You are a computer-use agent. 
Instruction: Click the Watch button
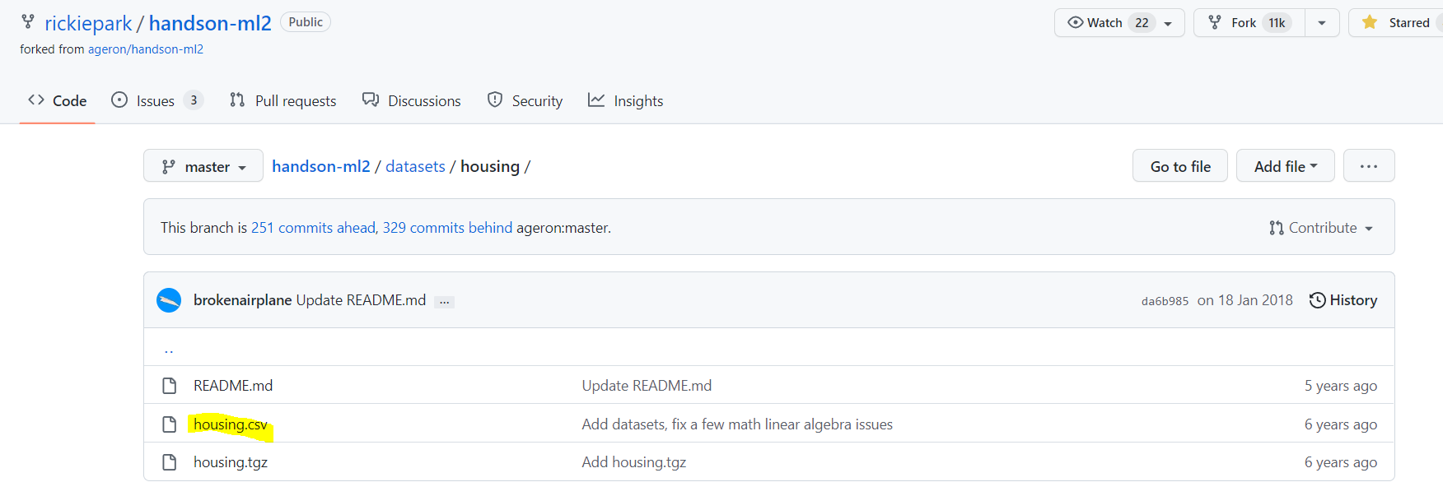click(x=1119, y=23)
